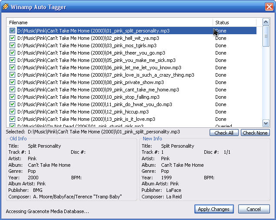The width and height of the screenshot is (276, 220).
Task: Uncheck 11_pink_do_hwat_you_do.mp3 checkbox
Action: point(12,104)
